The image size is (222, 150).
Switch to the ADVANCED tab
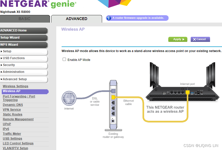[76, 19]
